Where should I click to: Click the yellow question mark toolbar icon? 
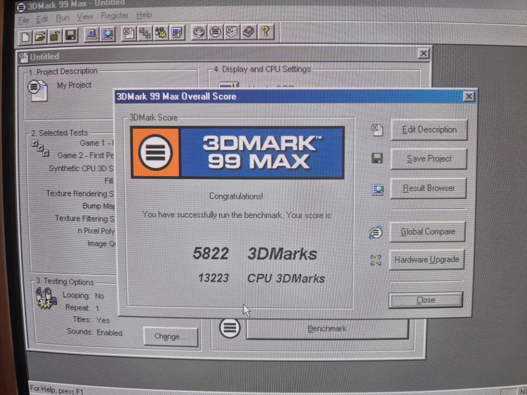pyautogui.click(x=266, y=32)
